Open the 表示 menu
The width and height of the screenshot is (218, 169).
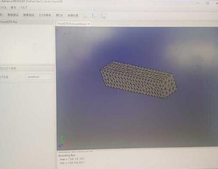coord(14,8)
